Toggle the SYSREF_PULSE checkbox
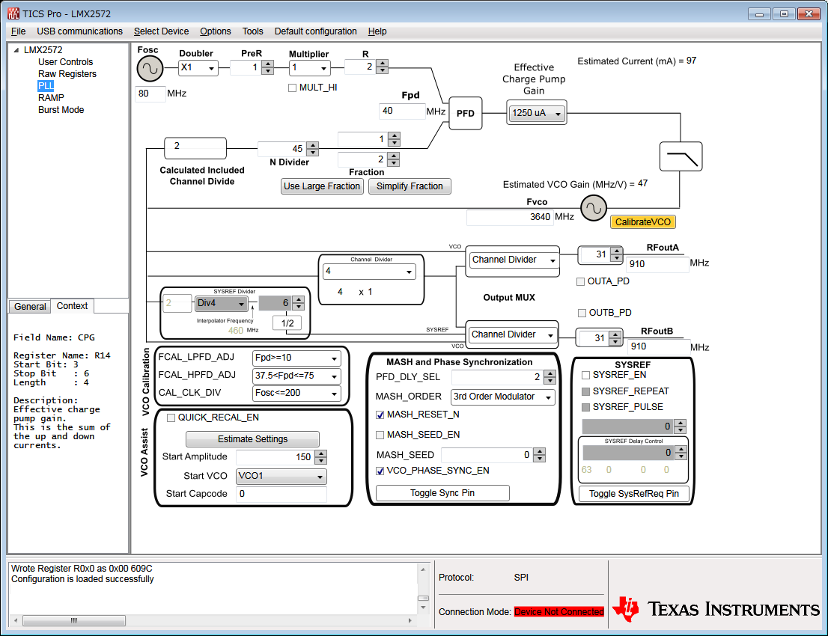This screenshot has height=636, width=828. tap(585, 408)
